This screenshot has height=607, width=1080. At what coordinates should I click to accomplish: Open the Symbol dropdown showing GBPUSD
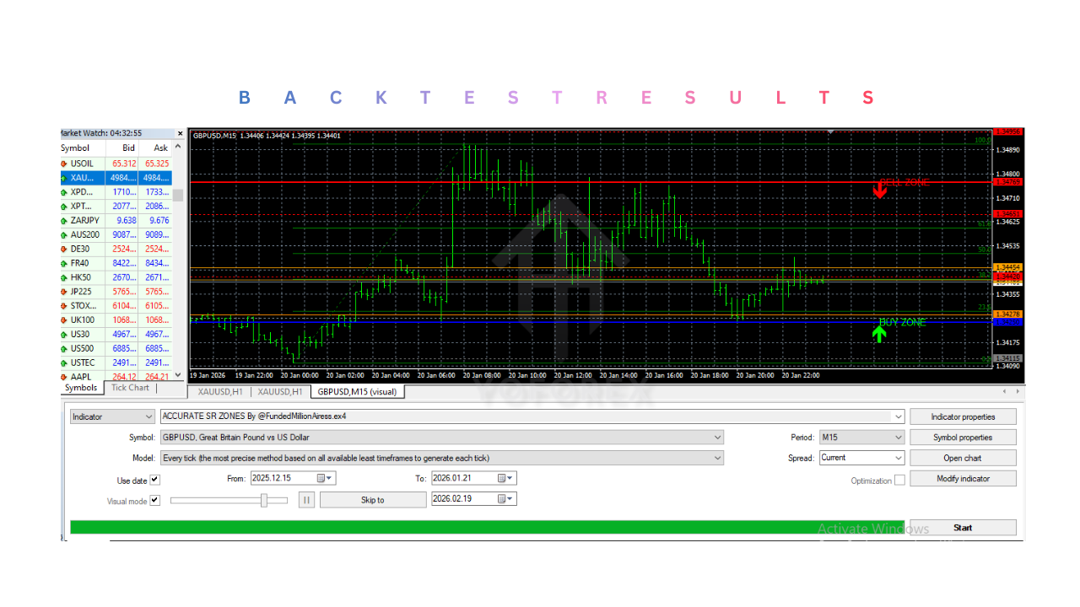717,437
